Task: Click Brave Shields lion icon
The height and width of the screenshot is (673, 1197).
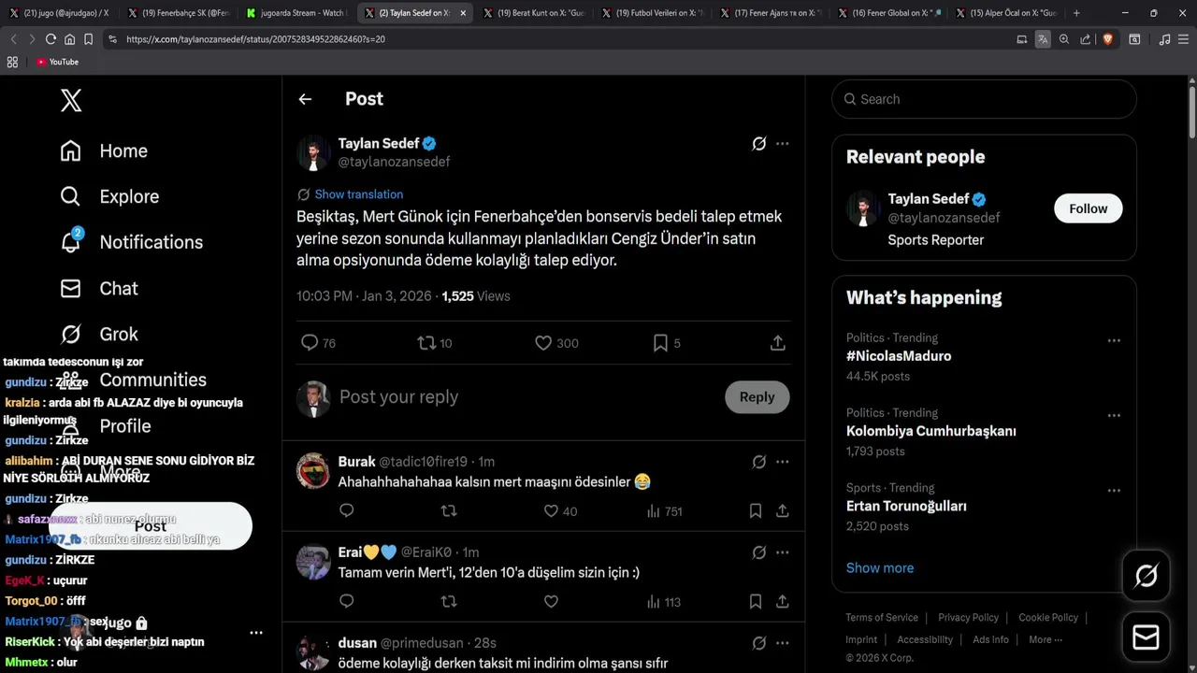Action: point(1108,39)
